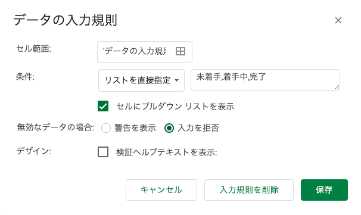
Task: Click the キャンセル button
Action: (161, 190)
